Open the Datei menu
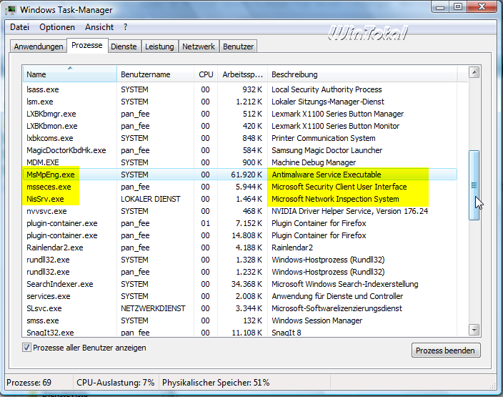The width and height of the screenshot is (503, 397). 19,27
